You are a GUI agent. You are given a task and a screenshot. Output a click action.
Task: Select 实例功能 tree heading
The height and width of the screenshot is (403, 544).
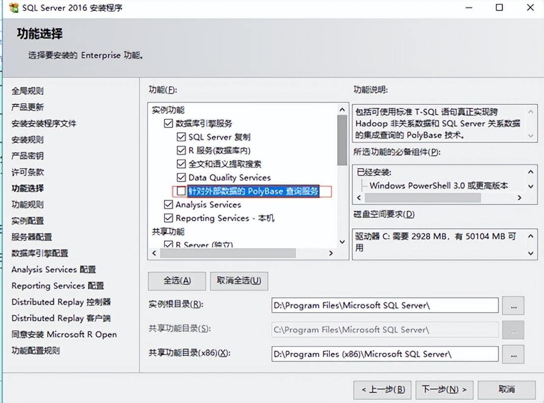coord(168,110)
